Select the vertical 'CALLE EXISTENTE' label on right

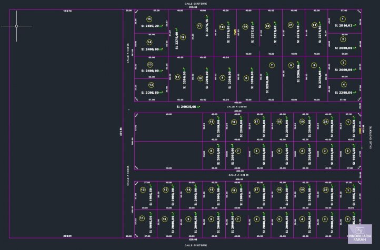371,137
